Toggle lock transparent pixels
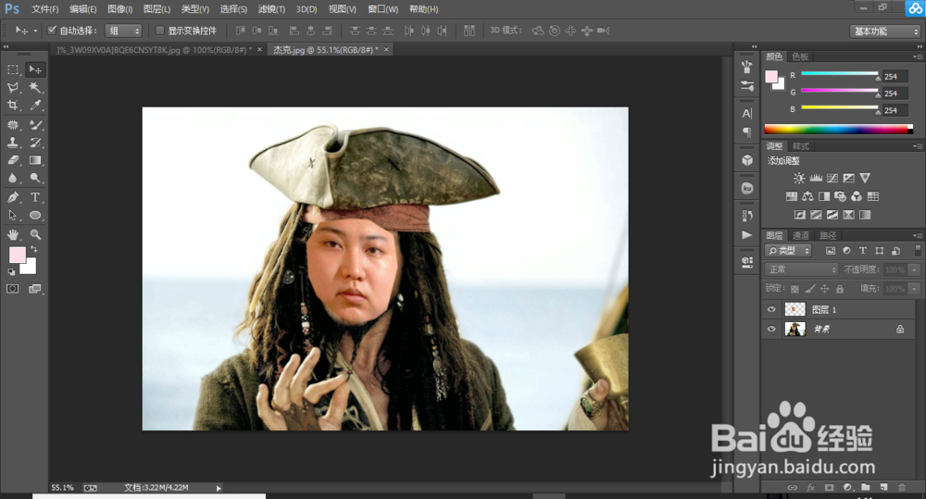 795,289
